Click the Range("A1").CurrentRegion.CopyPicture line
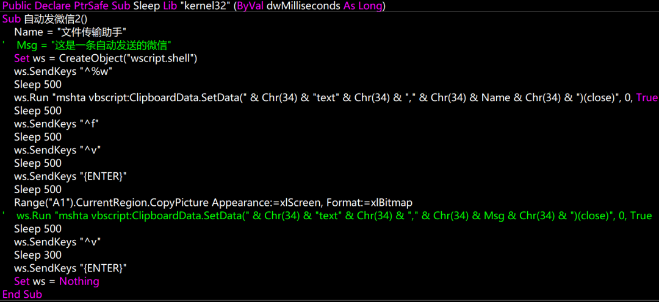The image size is (659, 302). [213, 203]
